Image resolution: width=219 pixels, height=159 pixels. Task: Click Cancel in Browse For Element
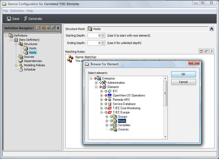pyautogui.click(x=183, y=82)
